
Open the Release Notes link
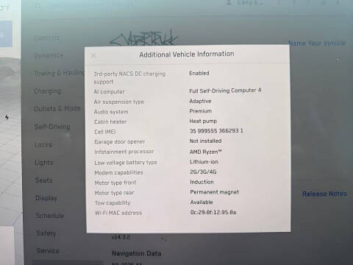coord(324,194)
